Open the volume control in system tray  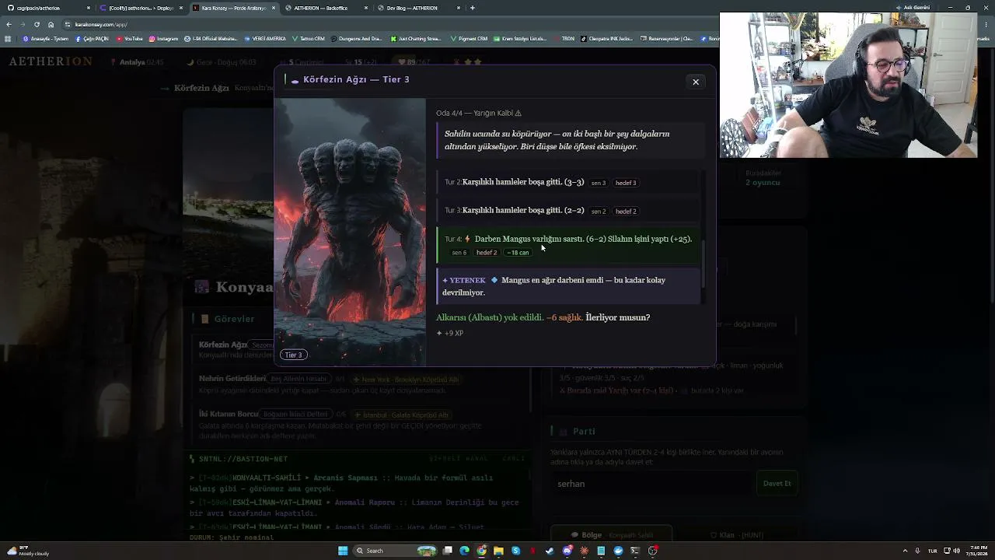coord(955,551)
